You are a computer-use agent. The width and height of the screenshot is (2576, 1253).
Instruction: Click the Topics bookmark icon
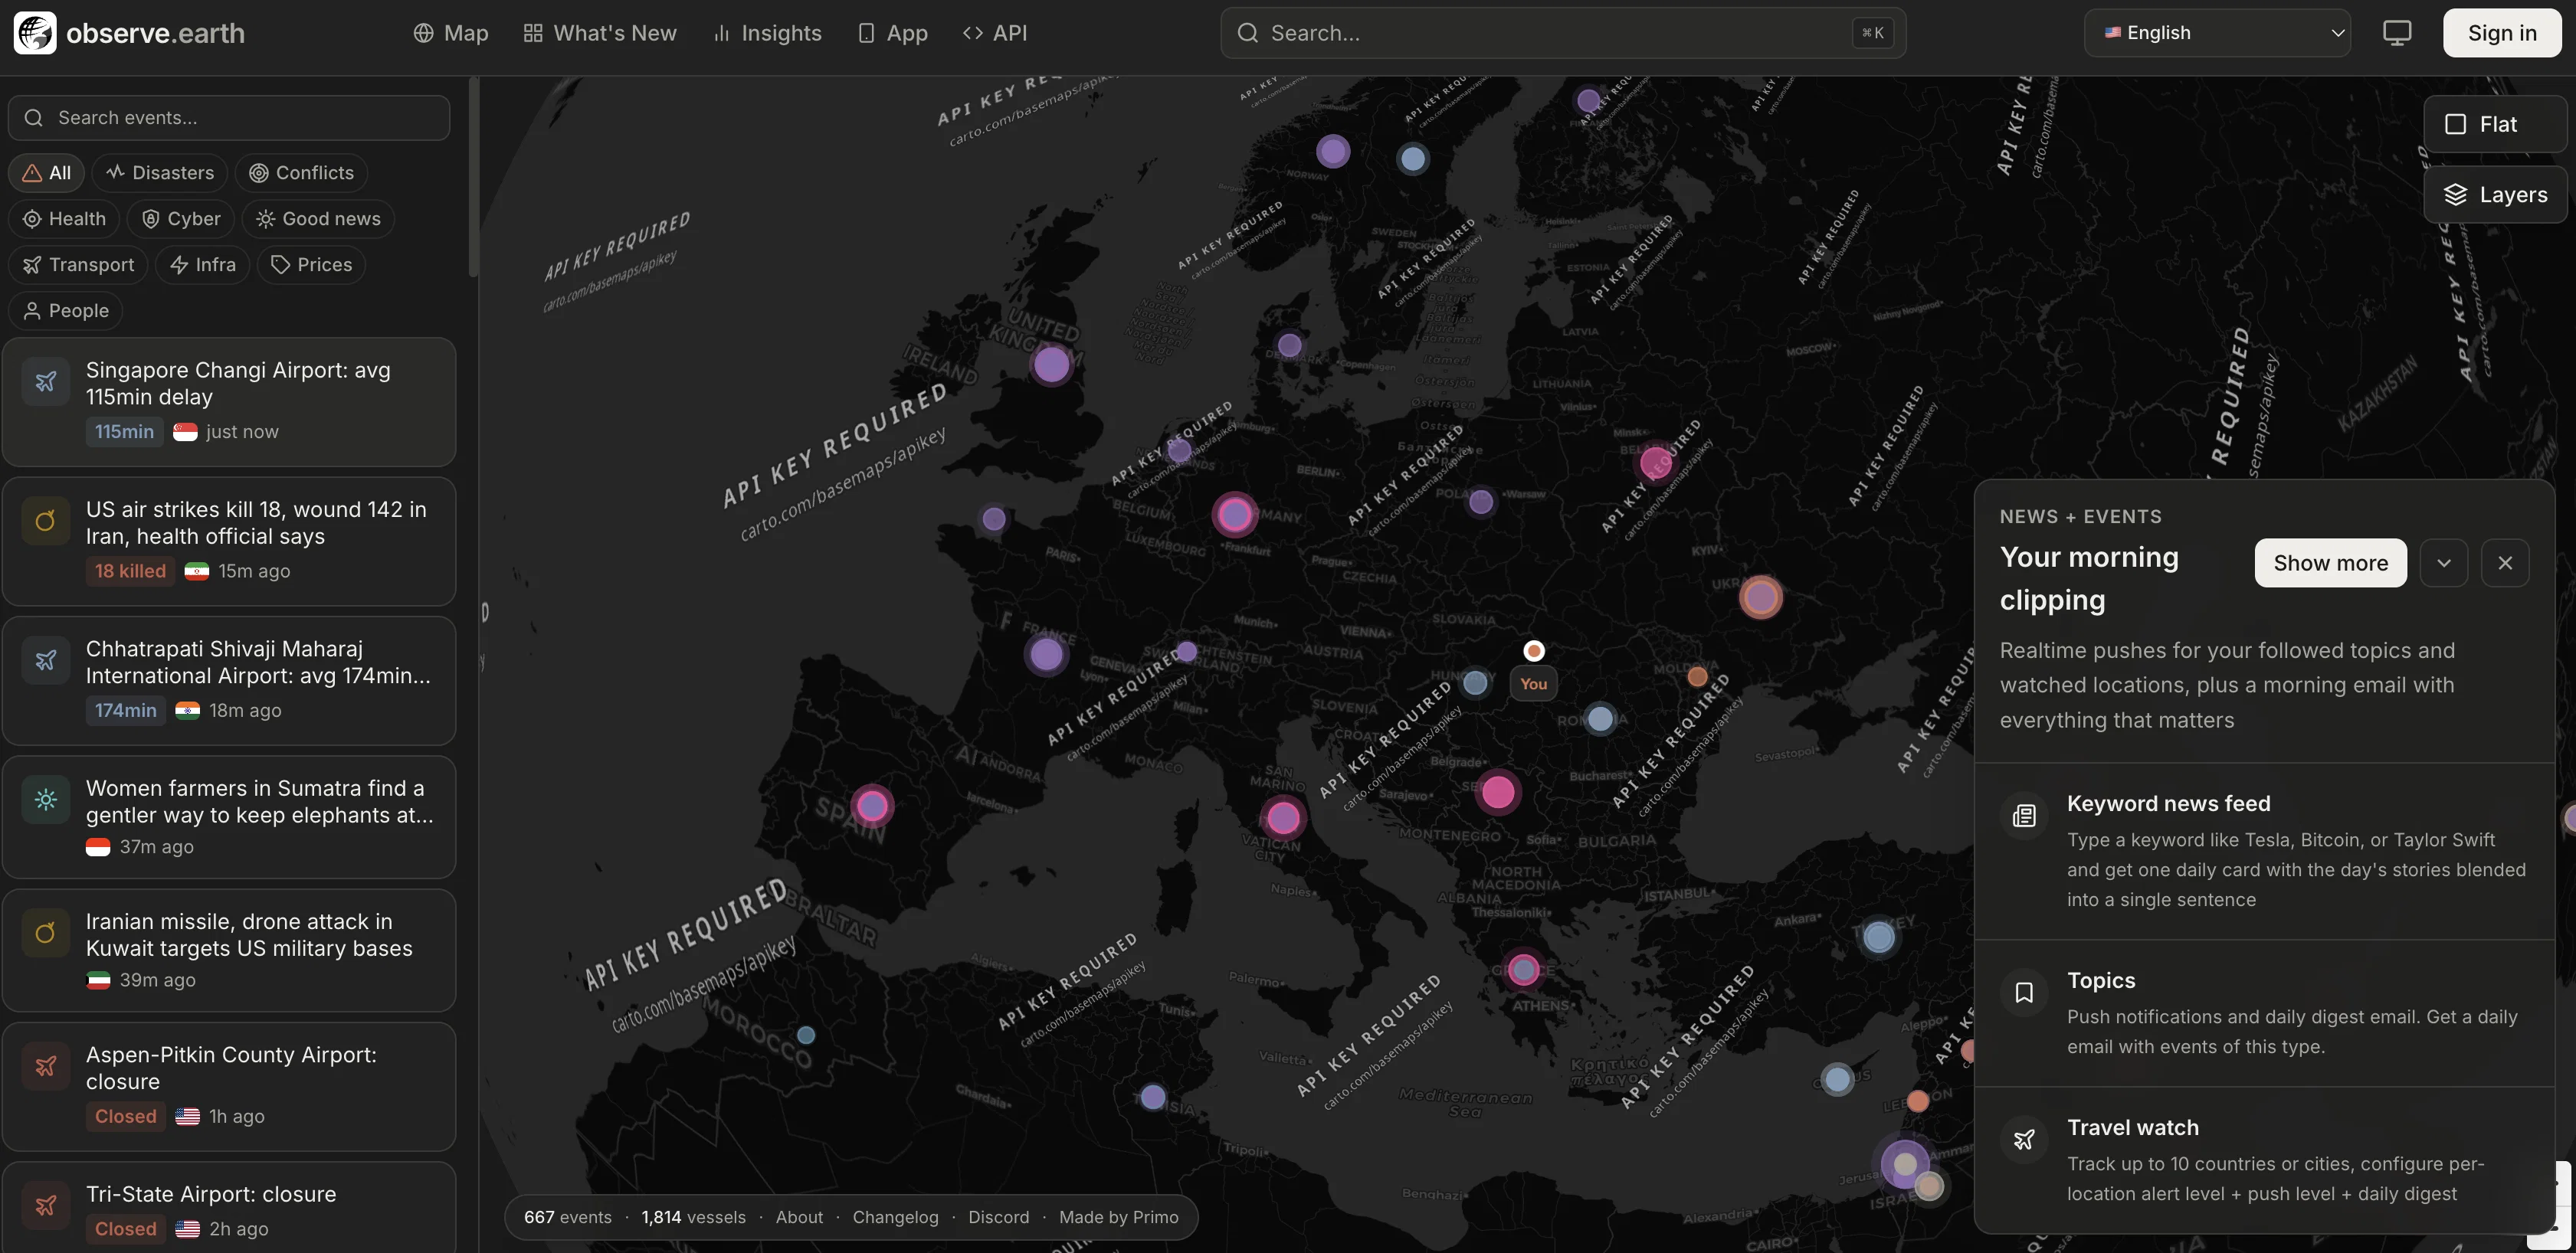point(2024,992)
